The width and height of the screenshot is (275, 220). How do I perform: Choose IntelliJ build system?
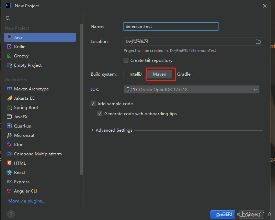tap(135, 74)
